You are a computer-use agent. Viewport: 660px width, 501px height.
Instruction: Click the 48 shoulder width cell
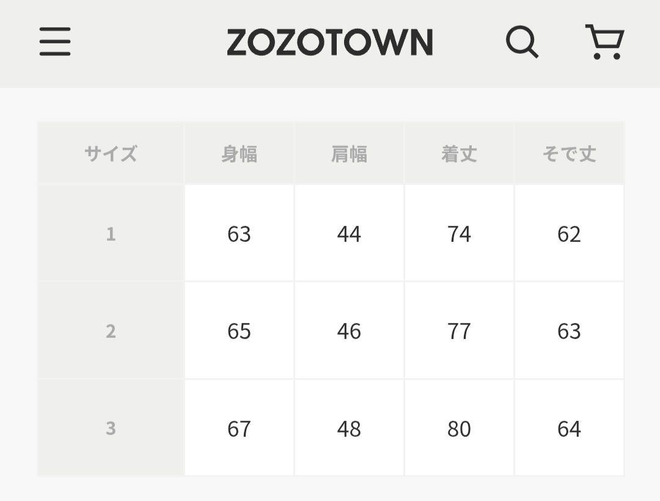(349, 428)
